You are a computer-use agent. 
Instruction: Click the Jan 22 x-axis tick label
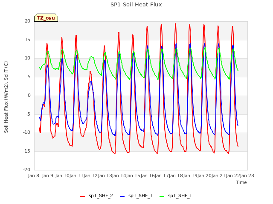coord(233,176)
